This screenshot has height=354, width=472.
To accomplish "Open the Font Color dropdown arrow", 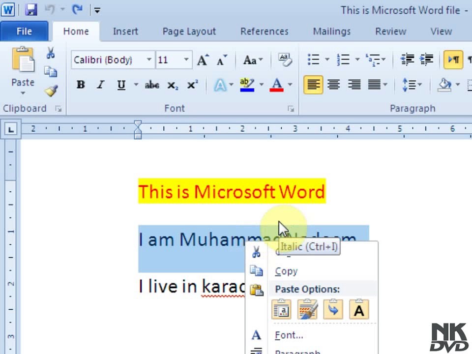I will coord(290,85).
